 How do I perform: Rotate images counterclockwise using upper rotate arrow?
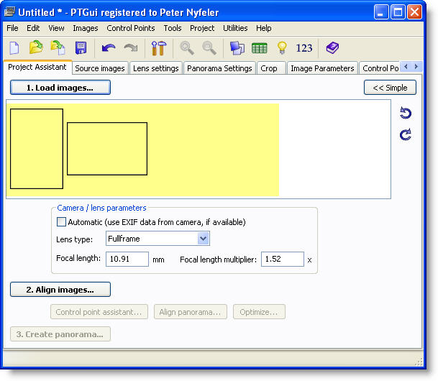[406, 113]
